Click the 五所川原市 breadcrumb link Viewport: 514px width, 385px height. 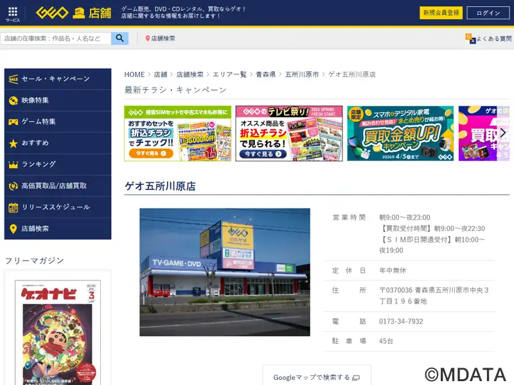tap(302, 74)
